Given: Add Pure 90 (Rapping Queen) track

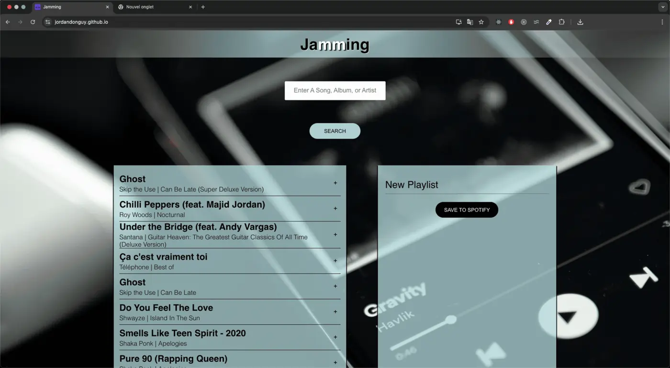Looking at the screenshot, I should pos(335,362).
